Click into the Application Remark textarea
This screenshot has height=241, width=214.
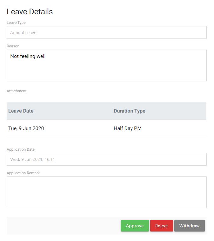click(106, 192)
